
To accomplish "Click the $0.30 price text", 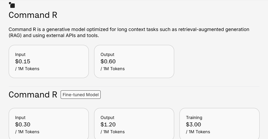I will click(23, 125).
